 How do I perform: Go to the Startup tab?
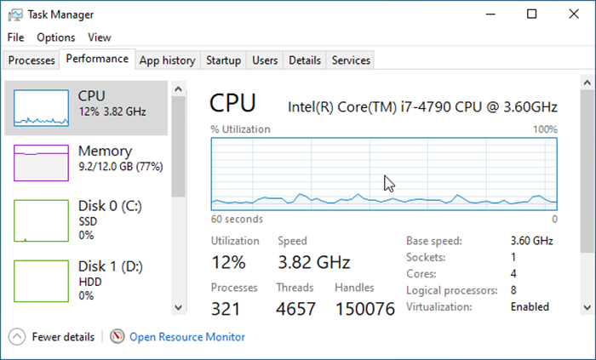[x=223, y=60]
